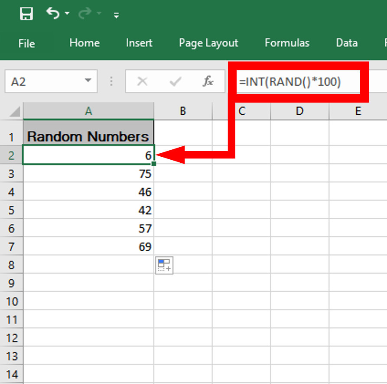Image resolution: width=387 pixels, height=384 pixels.
Task: Click cell containing 69
Action: (x=88, y=247)
